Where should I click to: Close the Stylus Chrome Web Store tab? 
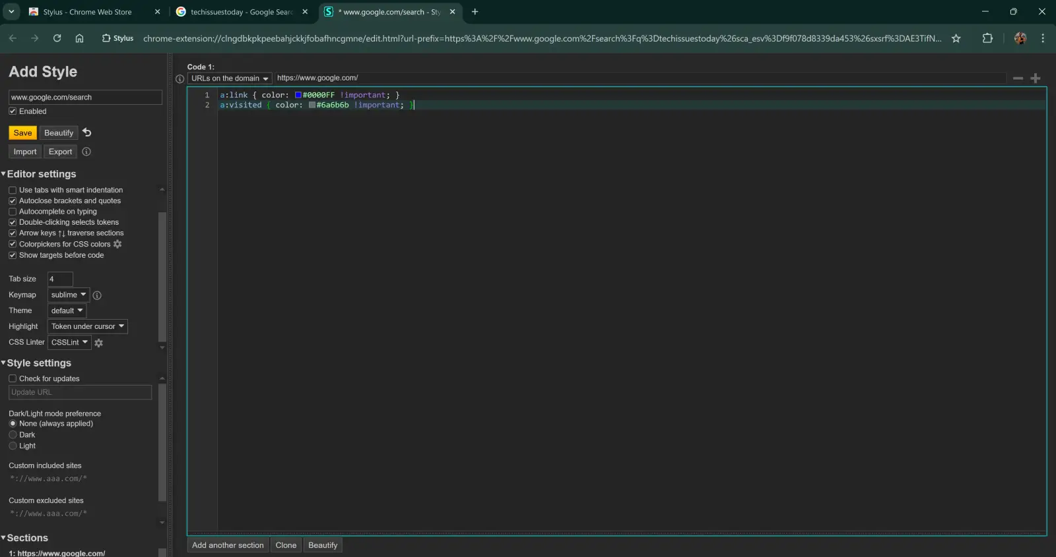157,12
